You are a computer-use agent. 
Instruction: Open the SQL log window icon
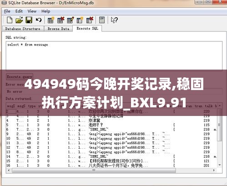(x=102, y=20)
